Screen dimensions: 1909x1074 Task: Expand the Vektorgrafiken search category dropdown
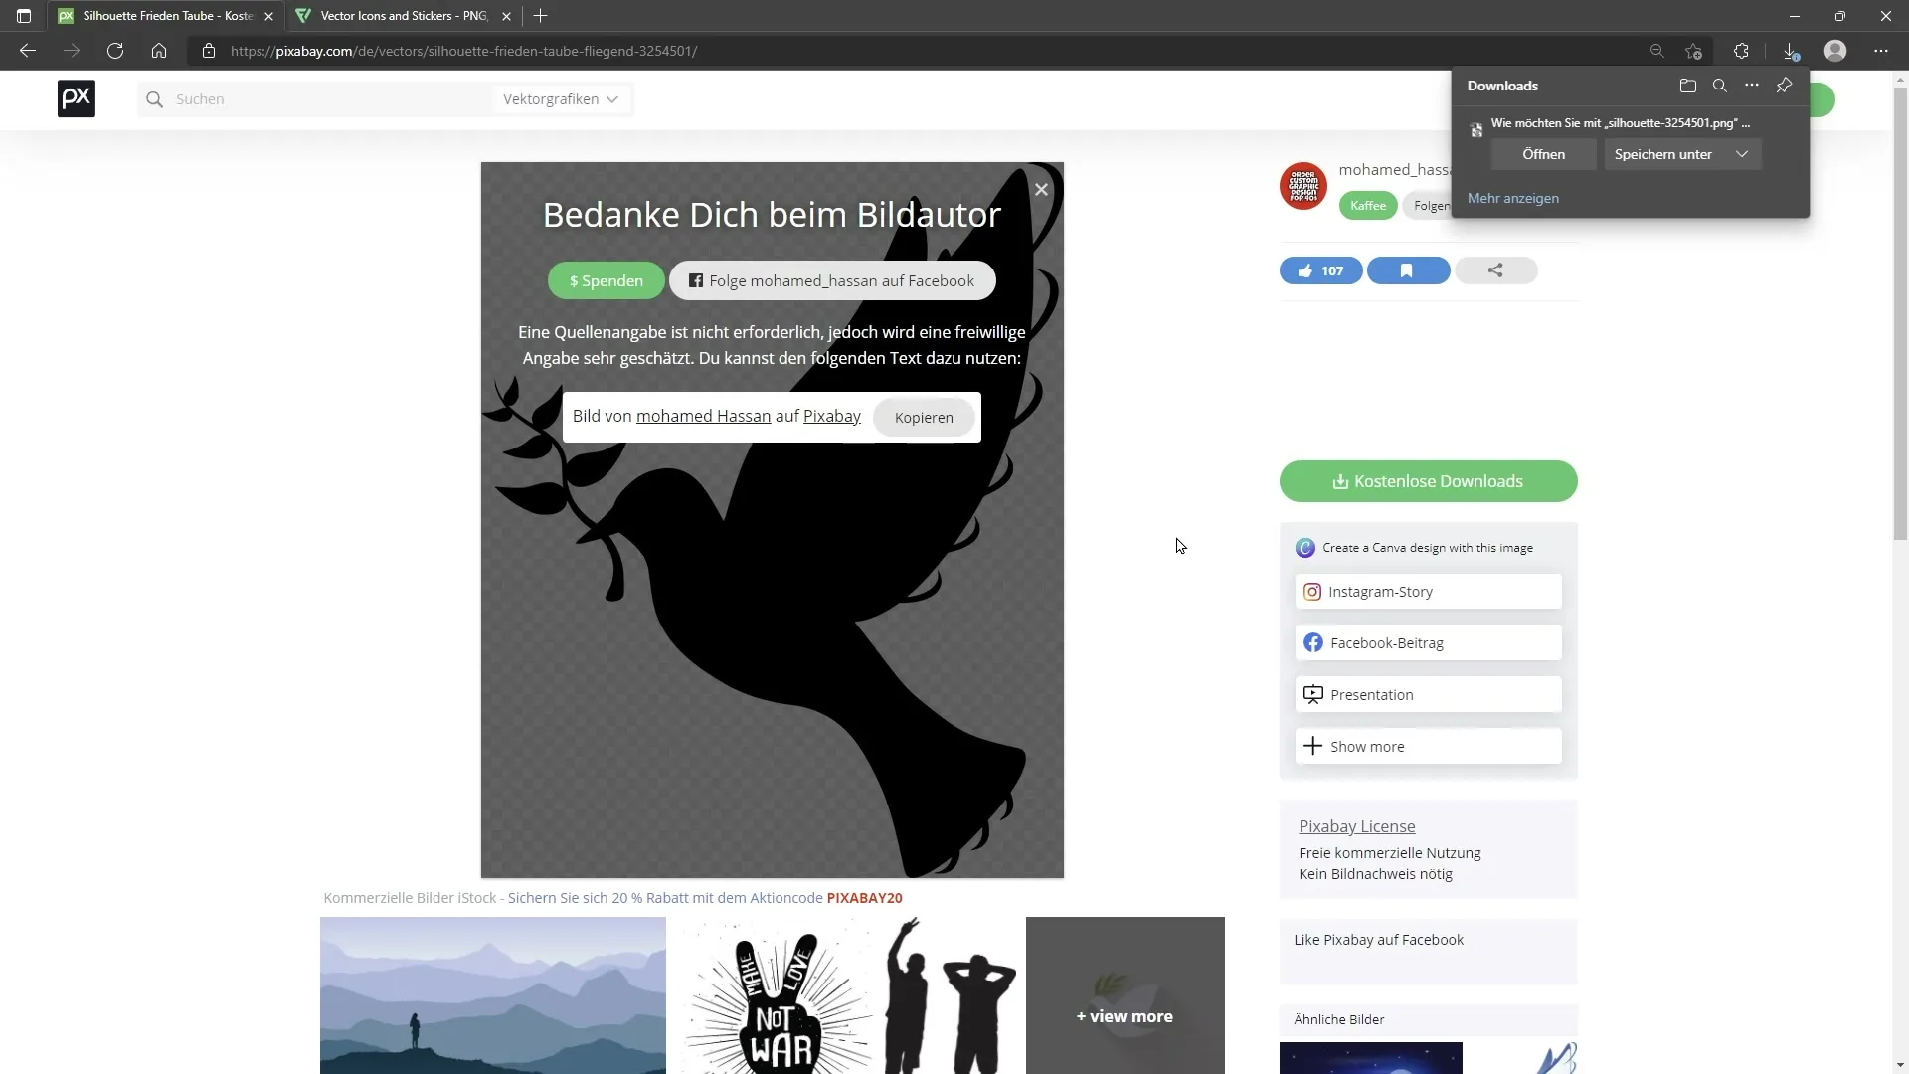[561, 99]
